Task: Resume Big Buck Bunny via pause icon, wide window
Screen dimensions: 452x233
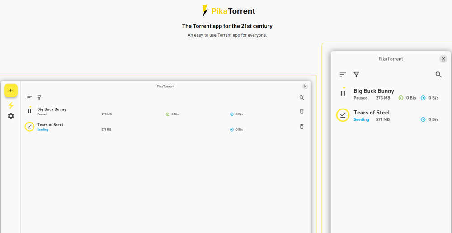Action: tap(29, 111)
